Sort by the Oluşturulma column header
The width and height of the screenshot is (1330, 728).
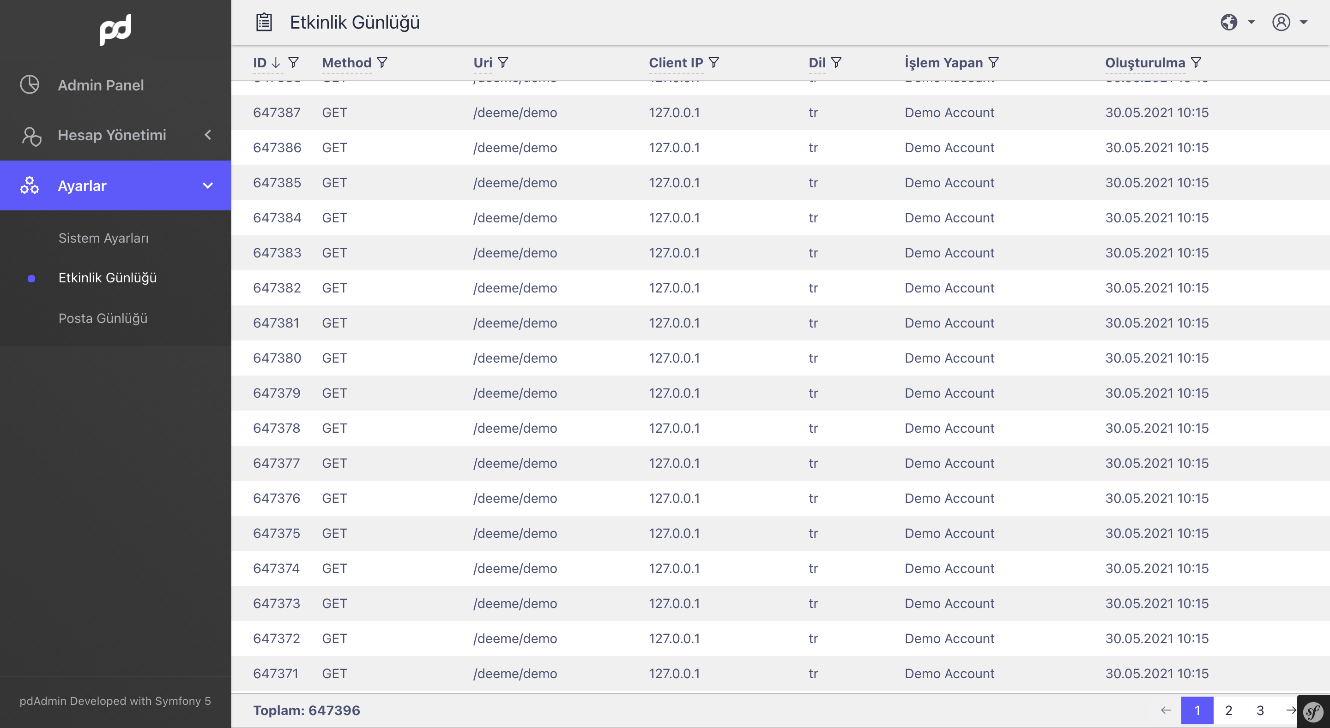point(1145,62)
